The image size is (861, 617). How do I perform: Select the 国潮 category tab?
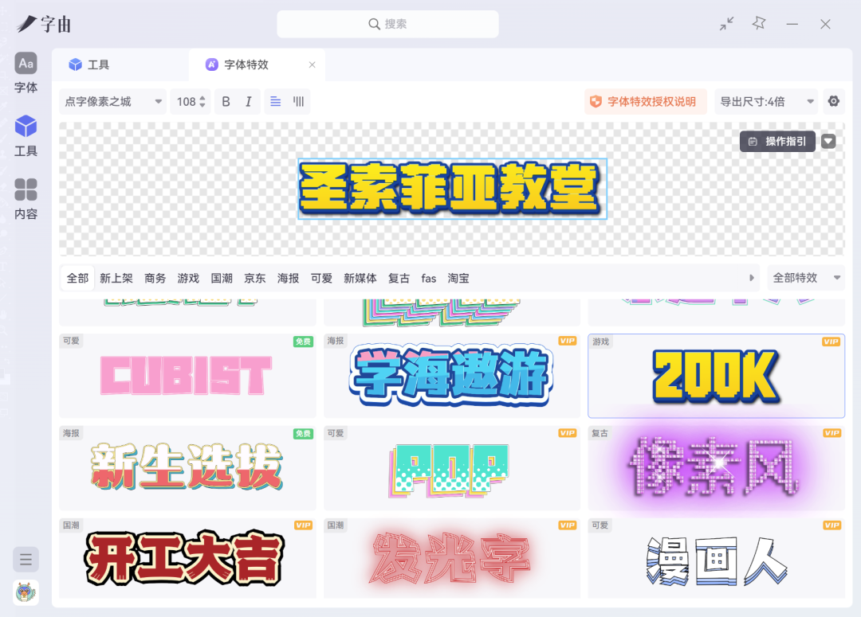click(222, 278)
